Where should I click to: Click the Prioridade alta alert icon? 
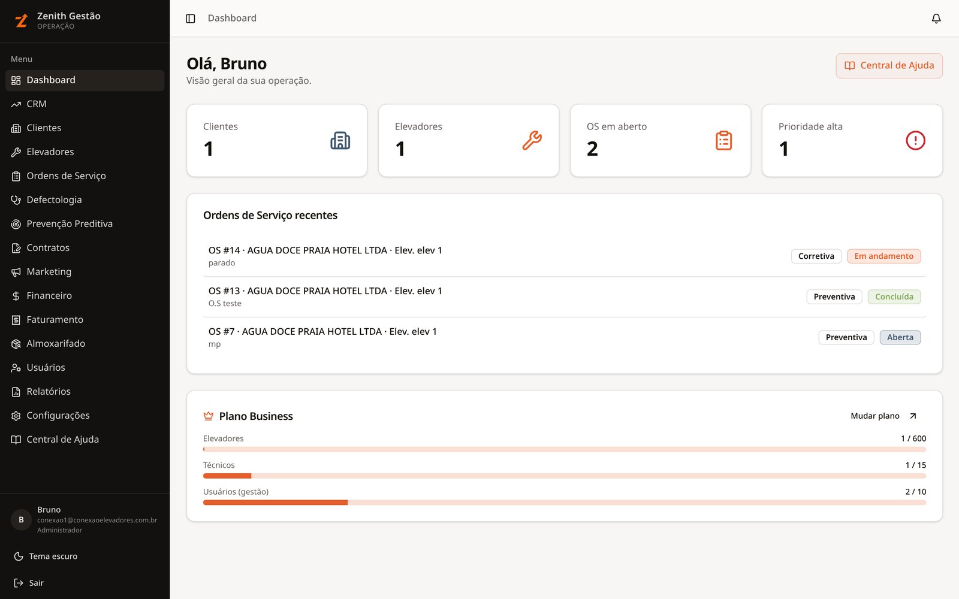point(915,141)
